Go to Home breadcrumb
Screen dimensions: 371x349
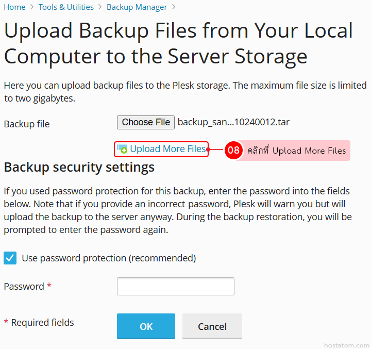[x=14, y=7]
